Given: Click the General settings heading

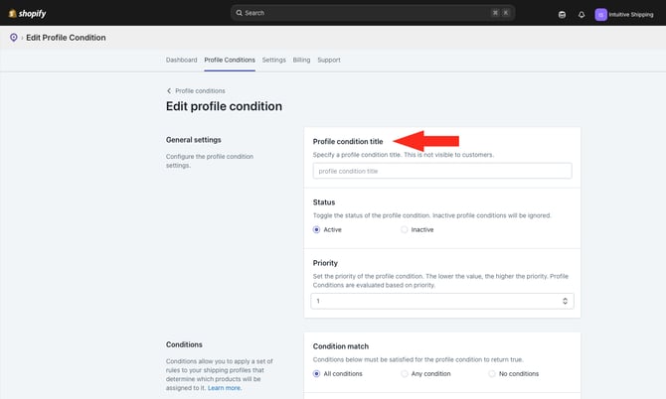Looking at the screenshot, I should click(x=193, y=140).
